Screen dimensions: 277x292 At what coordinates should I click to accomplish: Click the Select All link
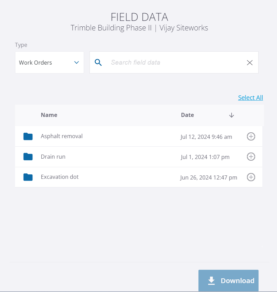(x=250, y=97)
